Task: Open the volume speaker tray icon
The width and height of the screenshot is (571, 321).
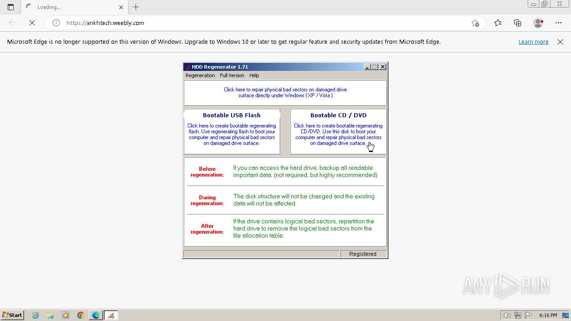Action: pos(507,315)
